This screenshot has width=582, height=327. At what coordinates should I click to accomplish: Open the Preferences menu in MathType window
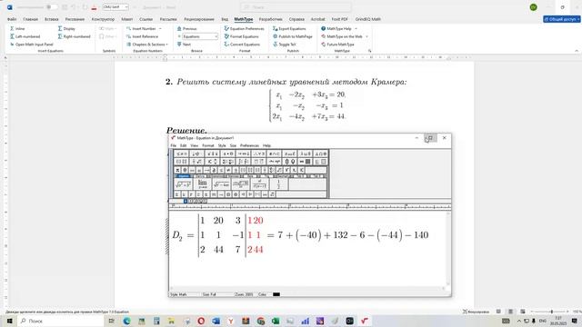249,145
